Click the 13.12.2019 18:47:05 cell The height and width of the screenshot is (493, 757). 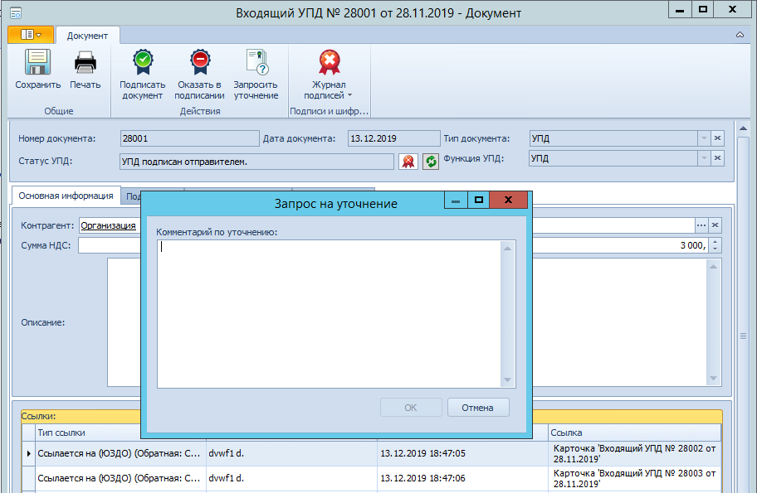tap(462, 453)
